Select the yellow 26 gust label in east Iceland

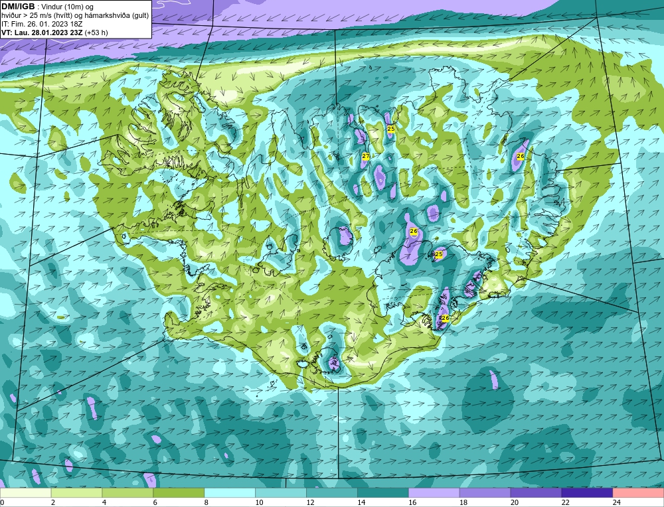pos(521,156)
